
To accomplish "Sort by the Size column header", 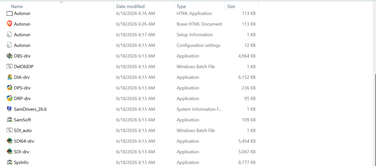I will tap(231, 6).
